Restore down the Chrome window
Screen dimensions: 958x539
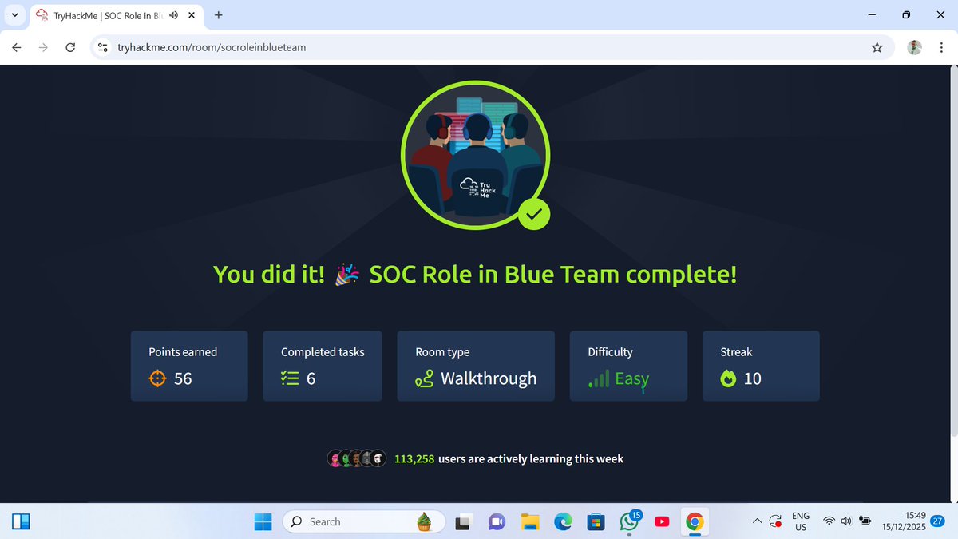[906, 14]
